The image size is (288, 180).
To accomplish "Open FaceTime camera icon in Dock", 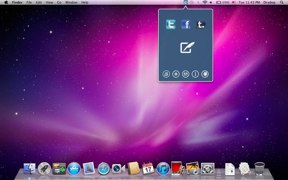I will [x=118, y=169].
